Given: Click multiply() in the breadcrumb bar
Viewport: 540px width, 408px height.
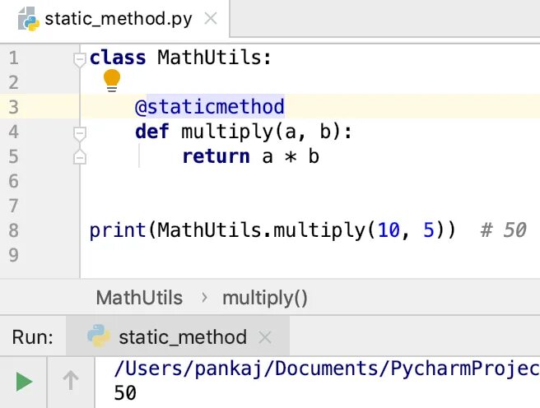Looking at the screenshot, I should [264, 297].
